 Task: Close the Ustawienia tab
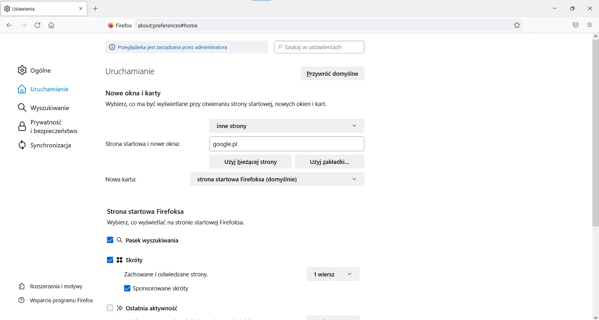point(81,9)
